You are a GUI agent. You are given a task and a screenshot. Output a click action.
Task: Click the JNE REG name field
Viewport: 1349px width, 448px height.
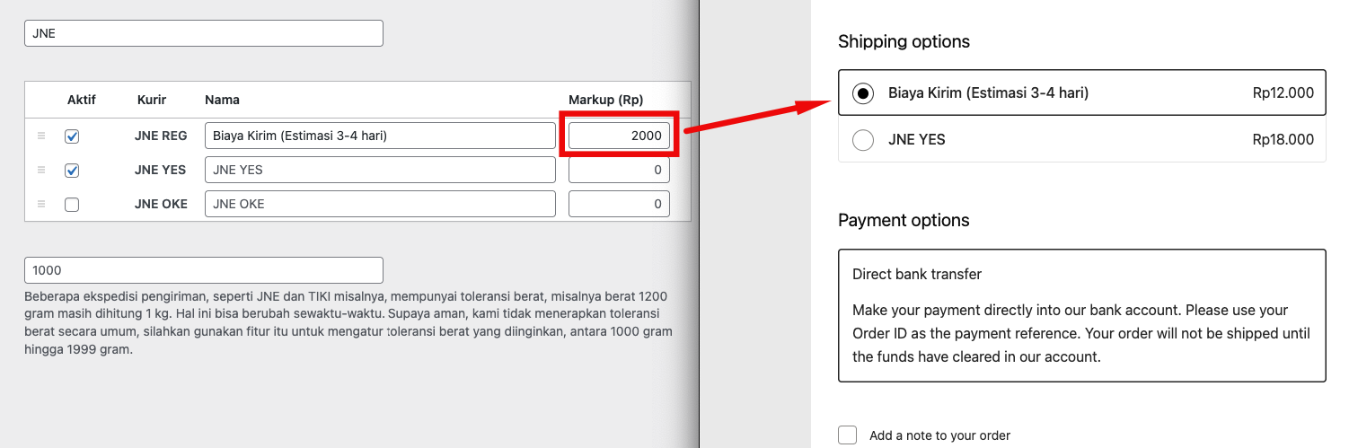[x=379, y=136]
